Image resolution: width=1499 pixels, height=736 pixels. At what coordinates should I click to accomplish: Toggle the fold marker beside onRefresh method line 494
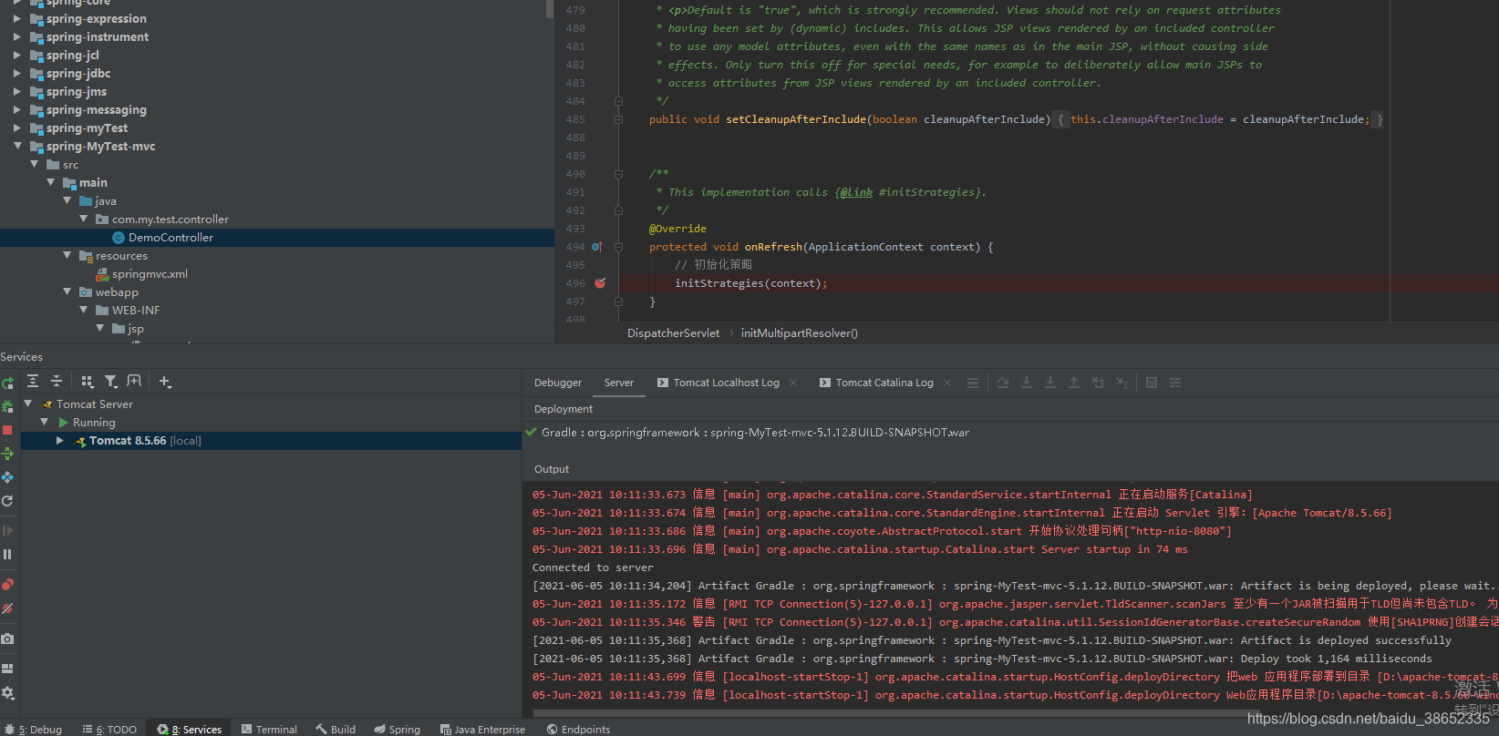[x=618, y=247]
